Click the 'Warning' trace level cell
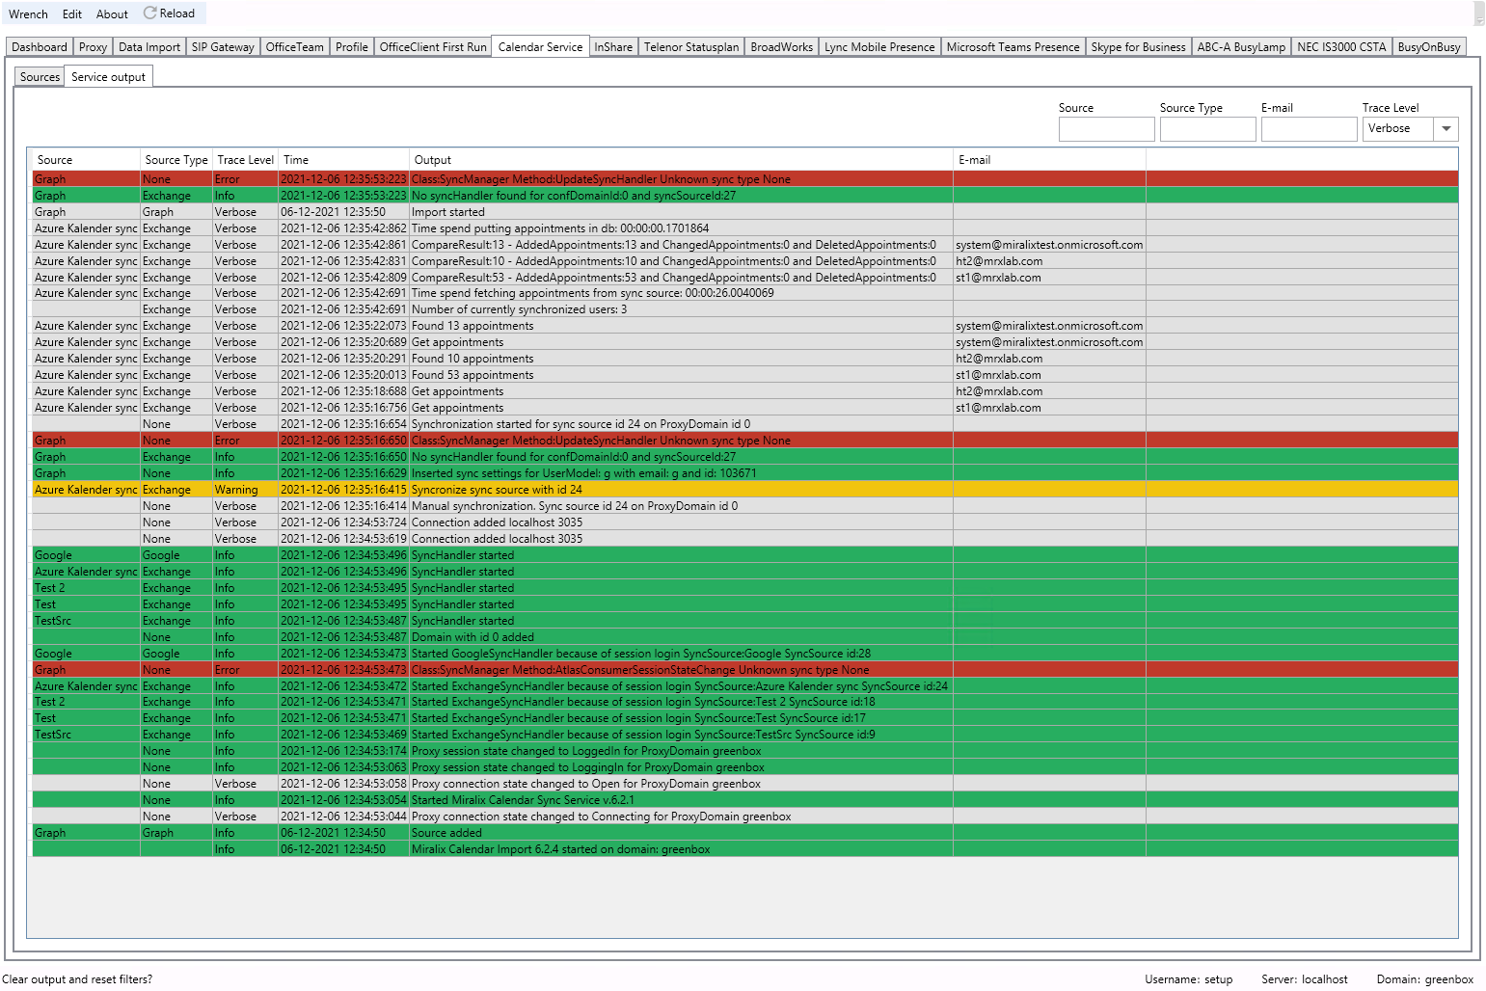1486x991 pixels. (x=245, y=490)
